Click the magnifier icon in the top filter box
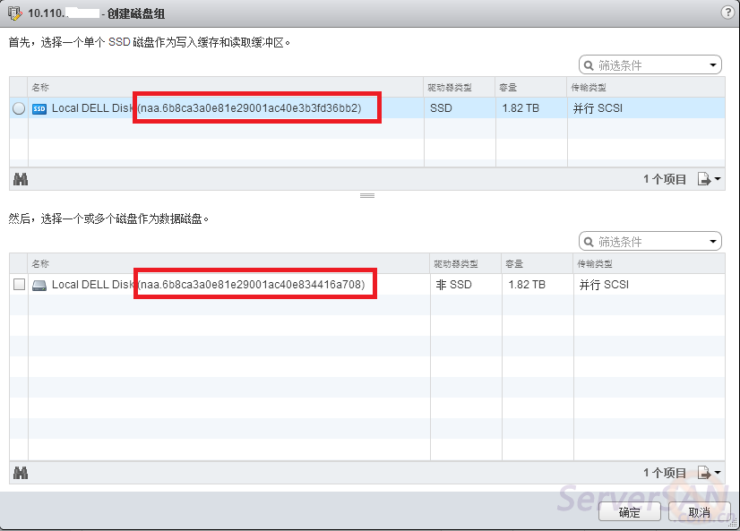The width and height of the screenshot is (740, 531). tap(589, 65)
